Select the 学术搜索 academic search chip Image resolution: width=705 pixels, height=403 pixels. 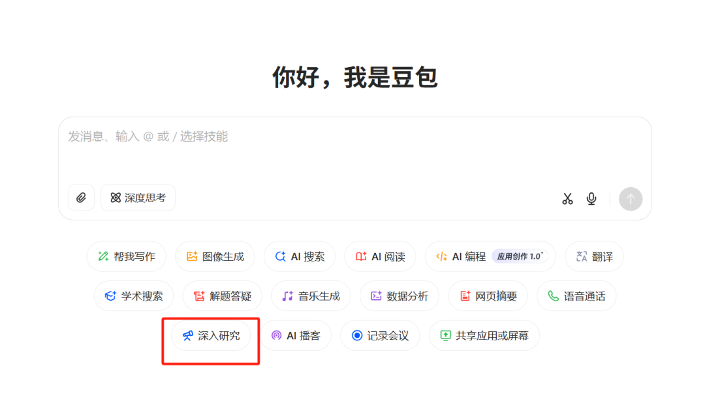(x=134, y=296)
